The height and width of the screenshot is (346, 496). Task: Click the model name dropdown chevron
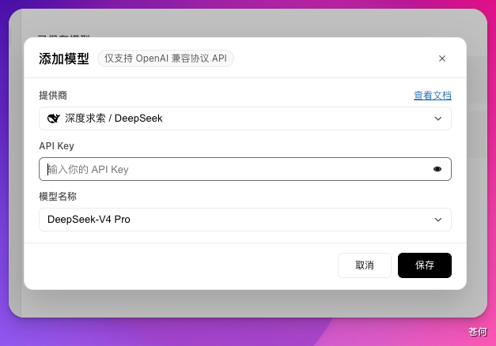pos(437,220)
